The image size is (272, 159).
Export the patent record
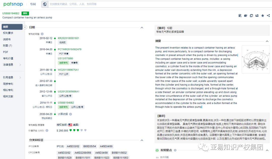click(257, 15)
